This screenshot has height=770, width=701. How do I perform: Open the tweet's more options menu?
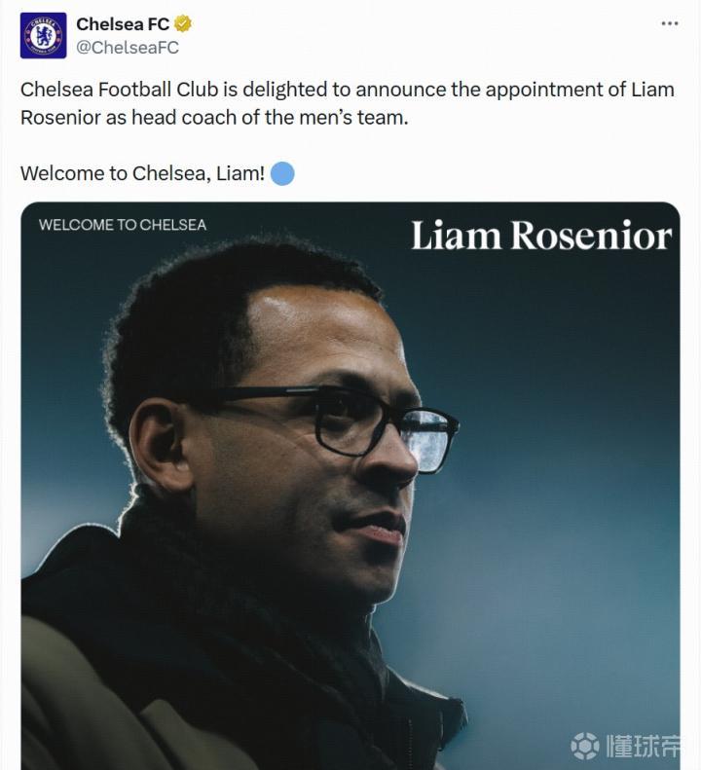[x=669, y=23]
